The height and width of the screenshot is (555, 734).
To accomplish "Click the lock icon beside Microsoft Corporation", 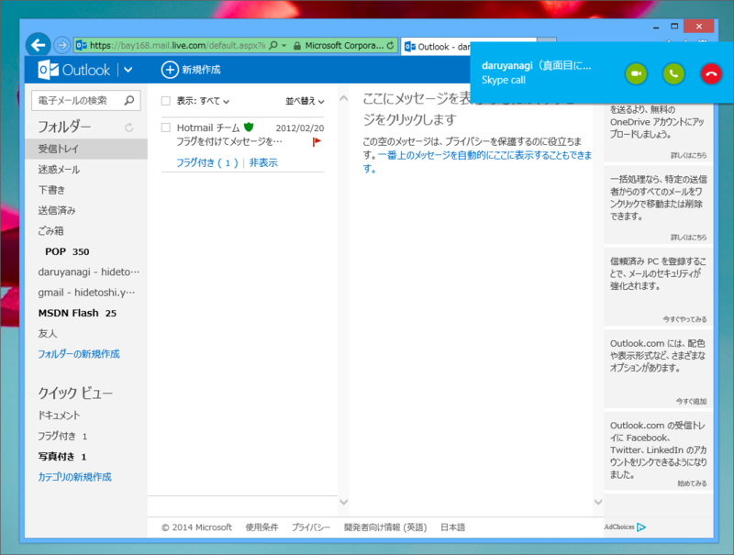I will coord(296,45).
